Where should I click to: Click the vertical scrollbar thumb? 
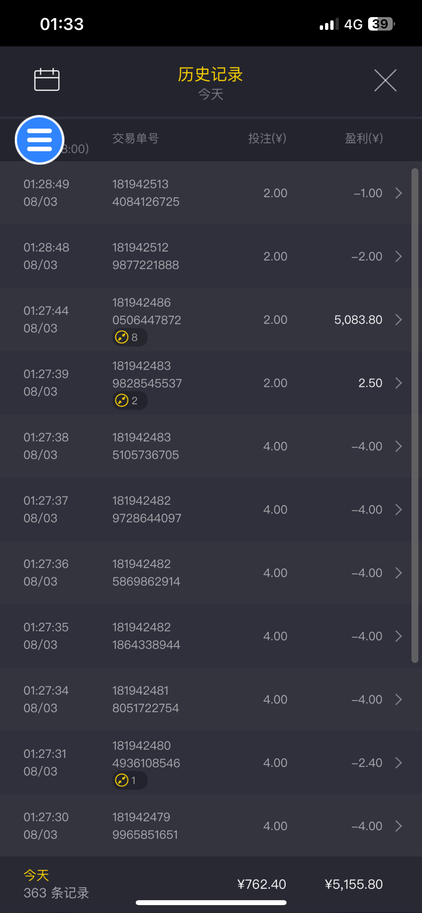[414, 415]
